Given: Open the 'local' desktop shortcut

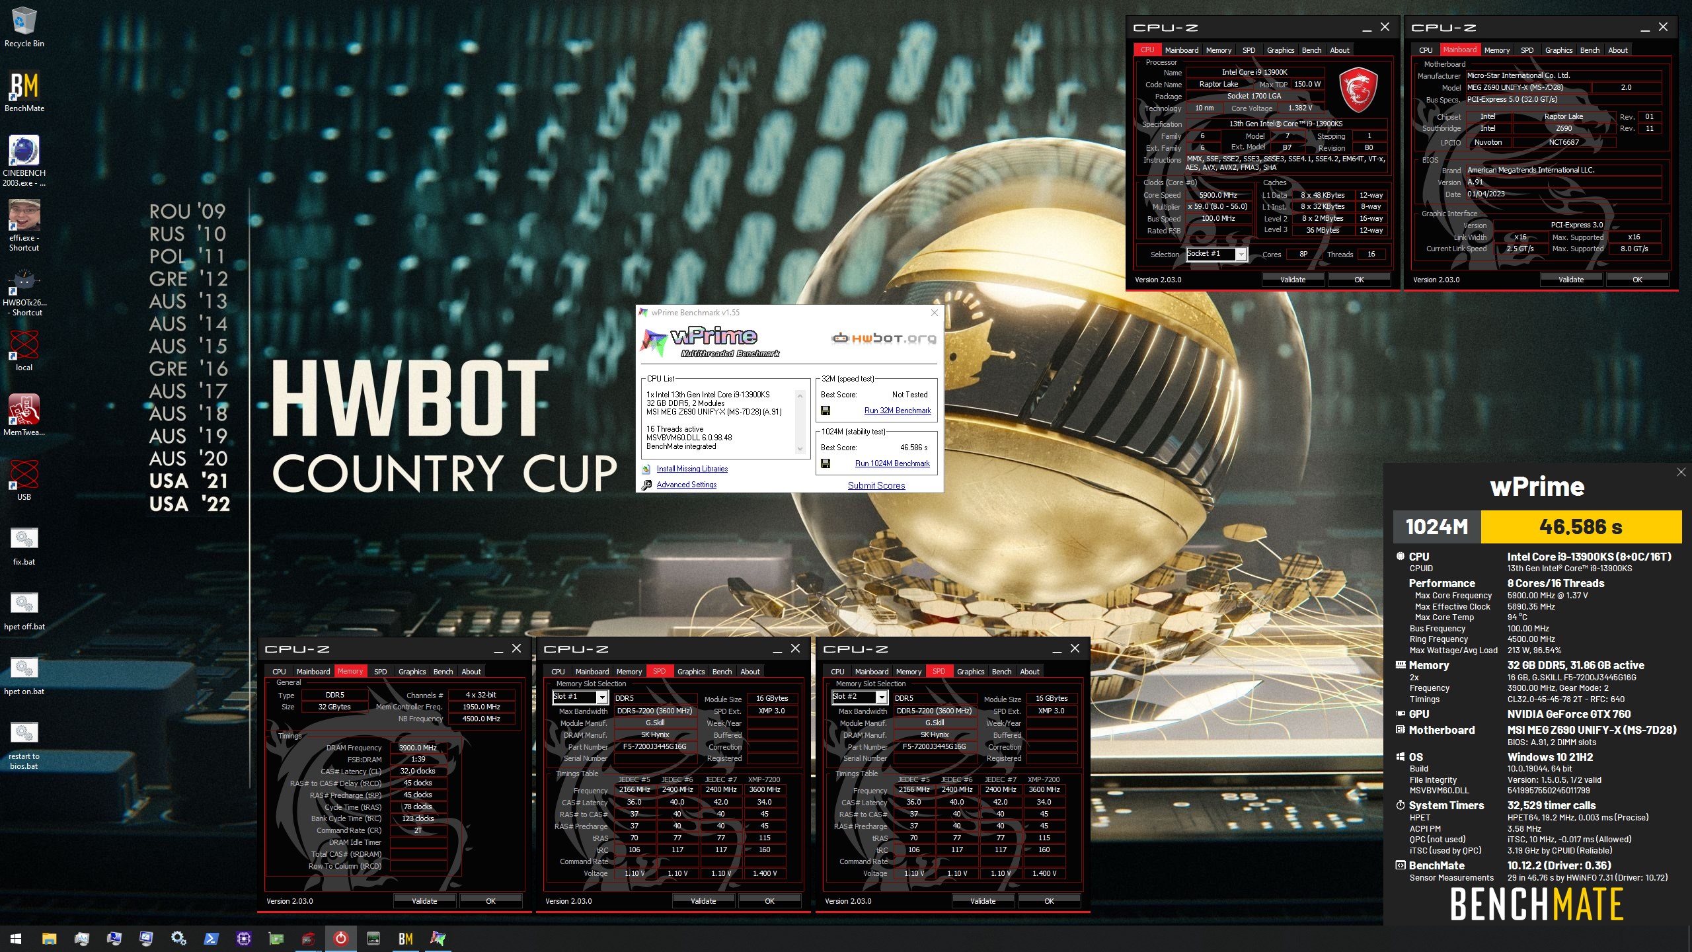Looking at the screenshot, I should [x=24, y=350].
